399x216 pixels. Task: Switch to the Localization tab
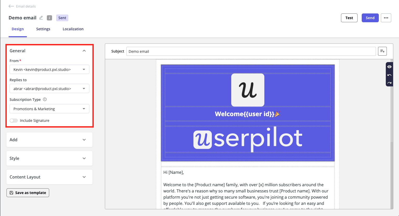[73, 29]
